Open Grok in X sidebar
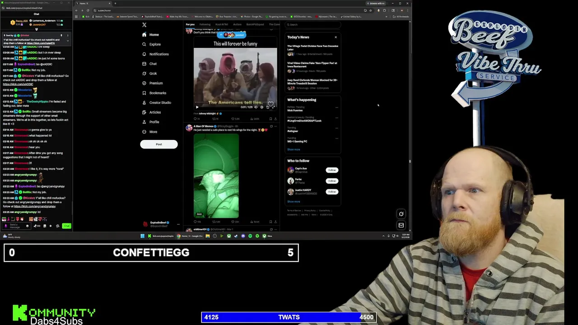 149,74
